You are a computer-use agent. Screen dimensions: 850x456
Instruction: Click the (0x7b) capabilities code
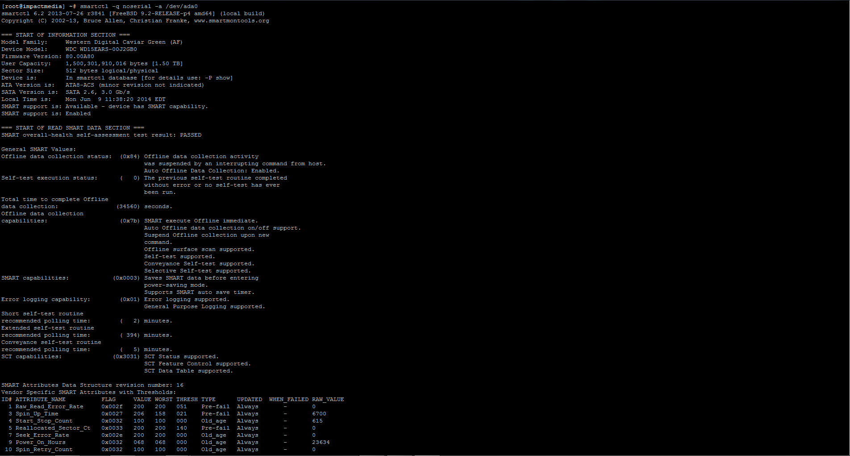(130, 221)
